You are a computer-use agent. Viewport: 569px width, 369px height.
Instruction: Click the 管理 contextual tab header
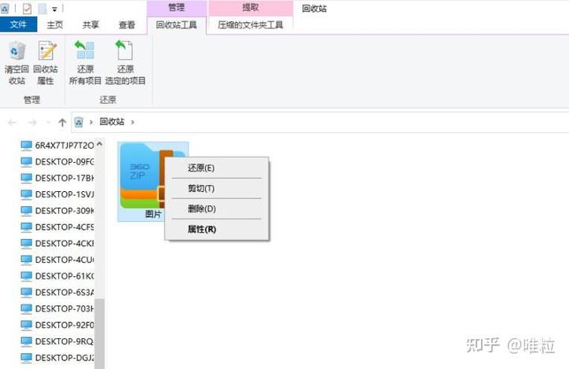177,8
